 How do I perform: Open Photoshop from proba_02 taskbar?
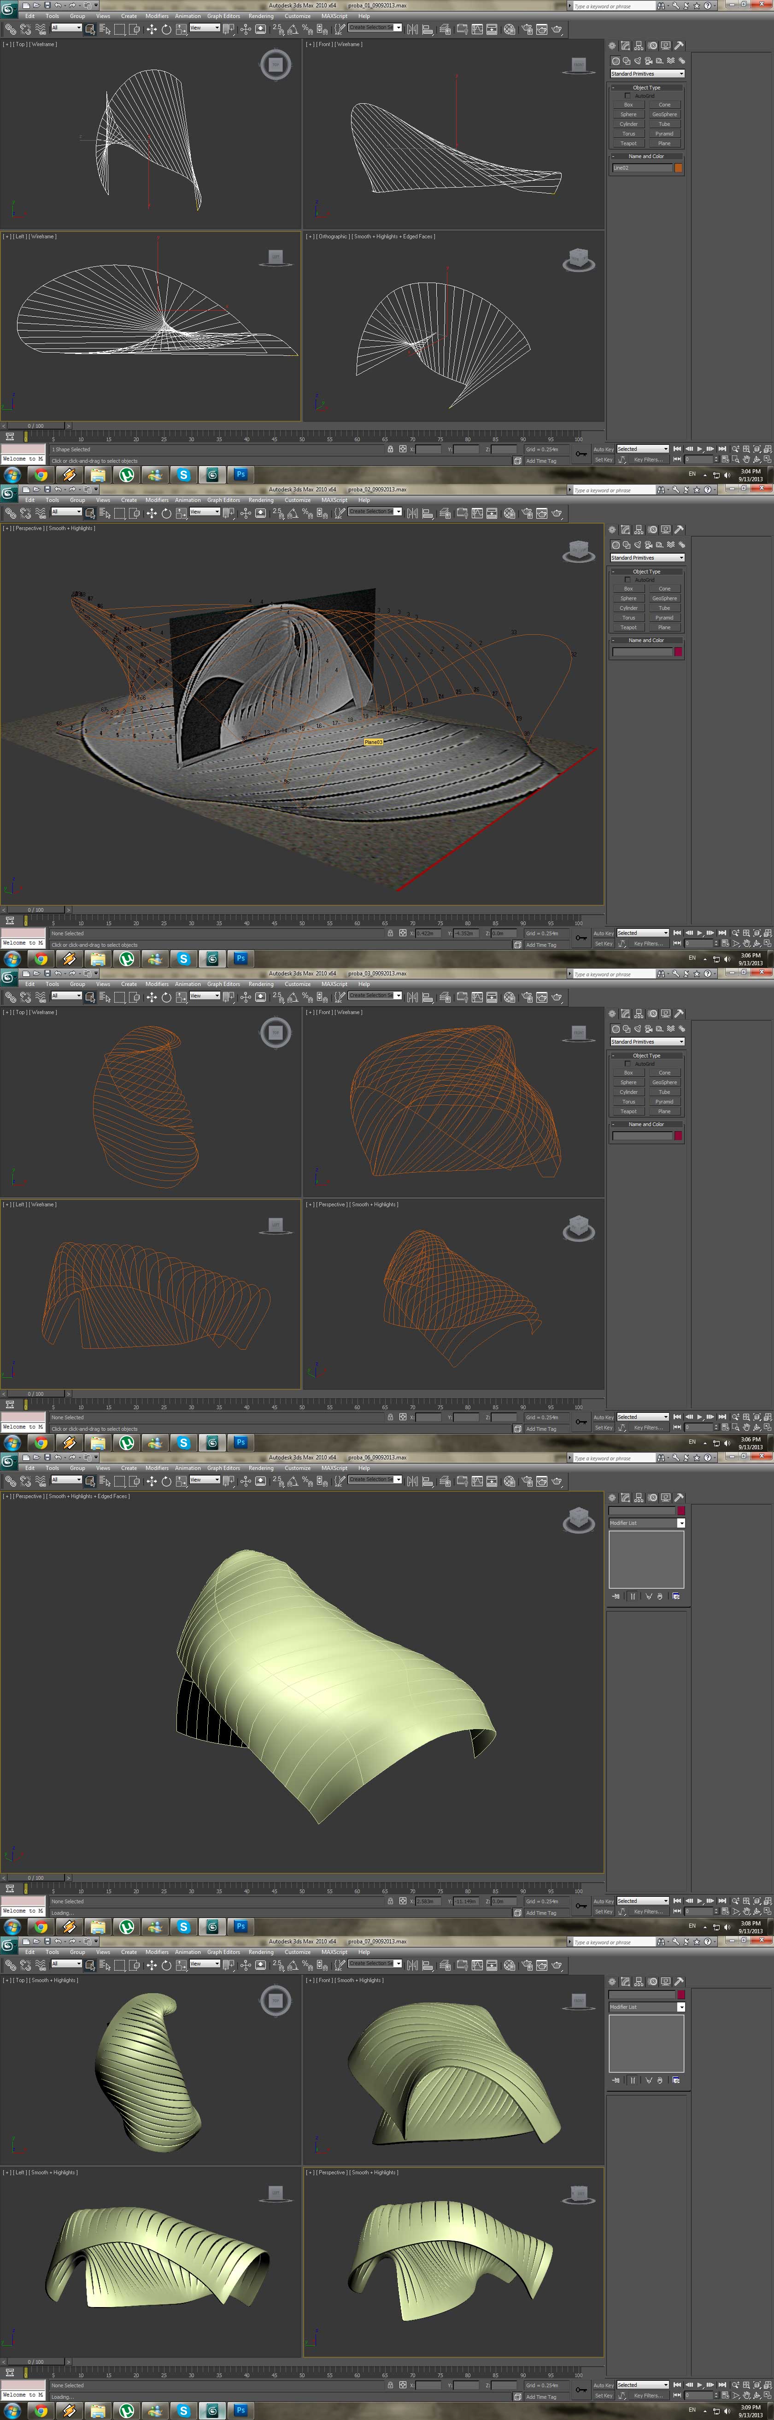(240, 958)
